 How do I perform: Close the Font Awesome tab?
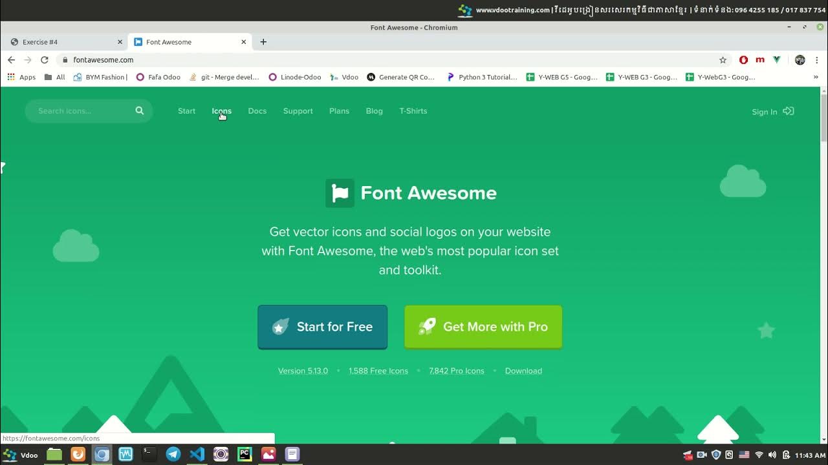(244, 42)
